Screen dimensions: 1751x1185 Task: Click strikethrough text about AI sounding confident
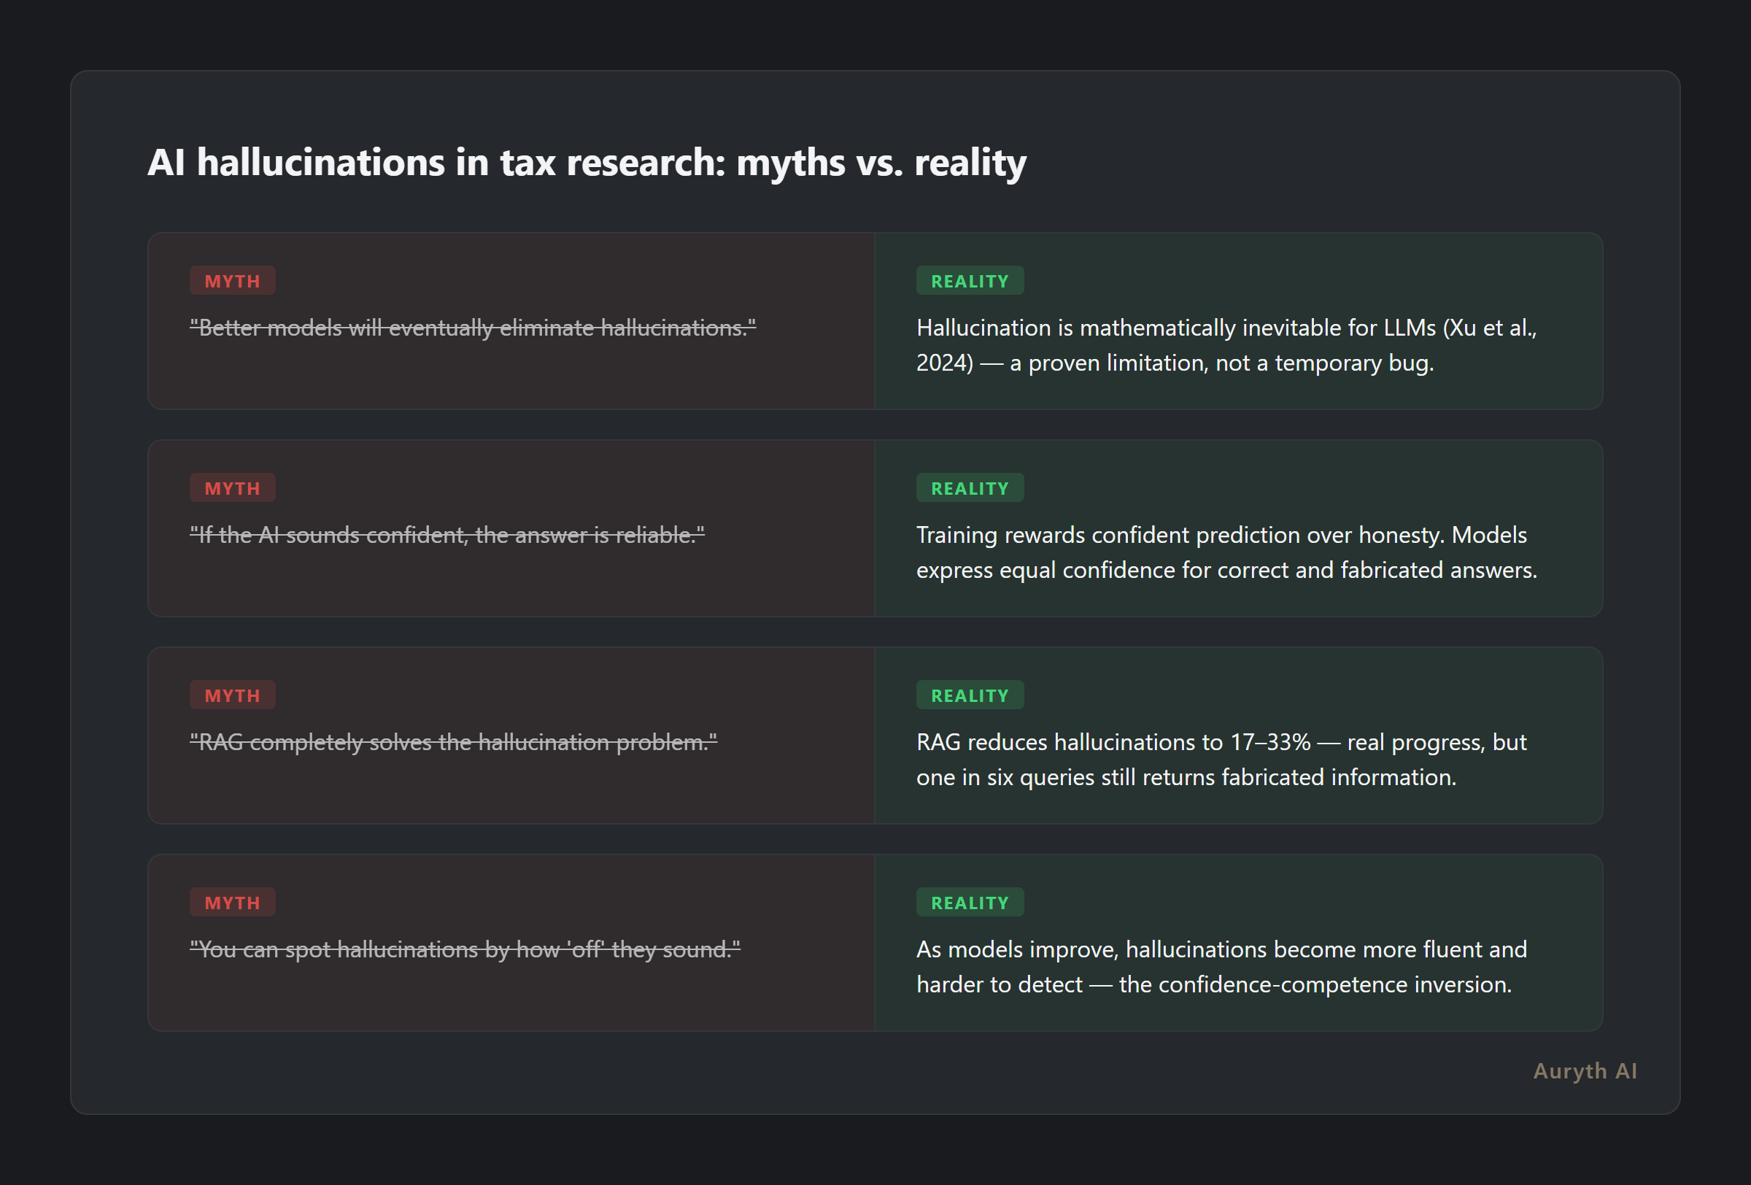coord(447,535)
